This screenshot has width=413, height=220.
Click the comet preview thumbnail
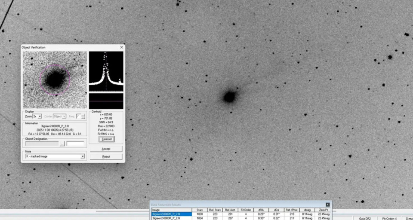click(55, 80)
